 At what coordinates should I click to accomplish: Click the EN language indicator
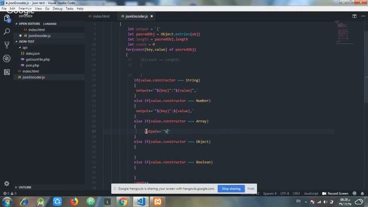pos(298,201)
